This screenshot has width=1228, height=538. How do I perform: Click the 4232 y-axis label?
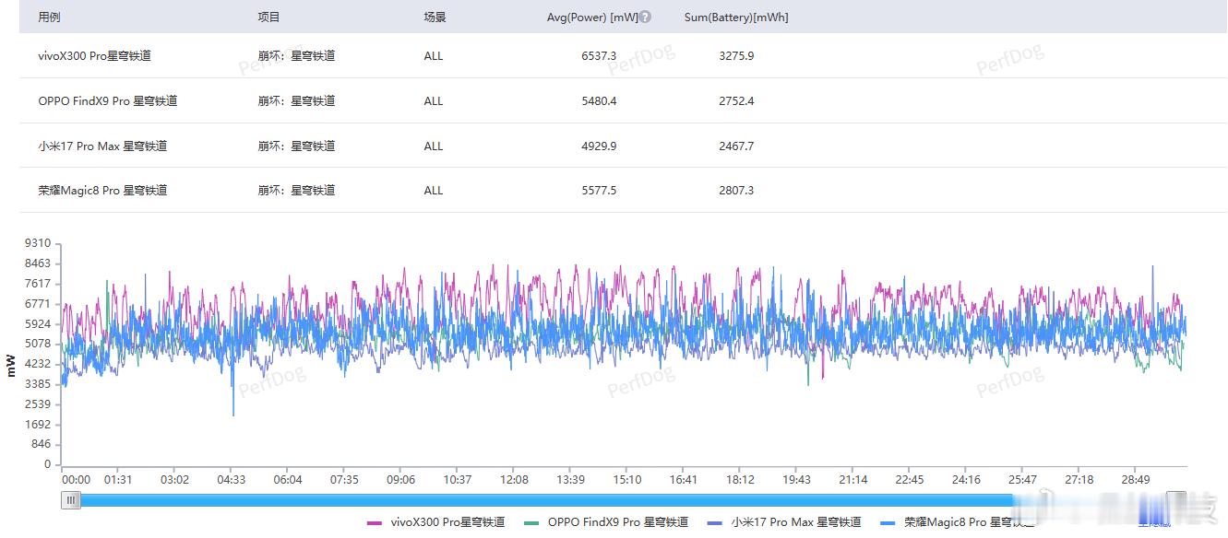[x=39, y=365]
